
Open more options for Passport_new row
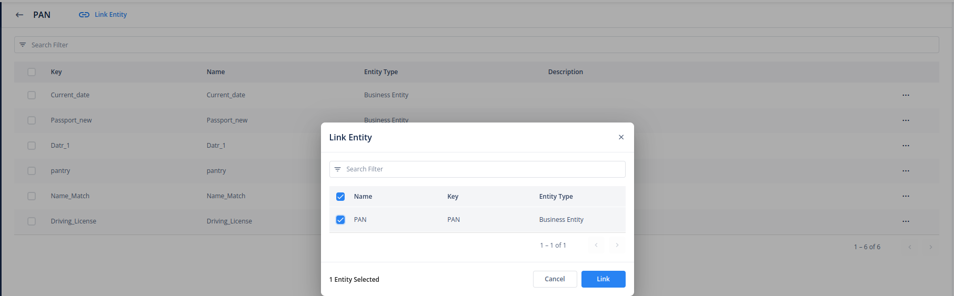905,120
